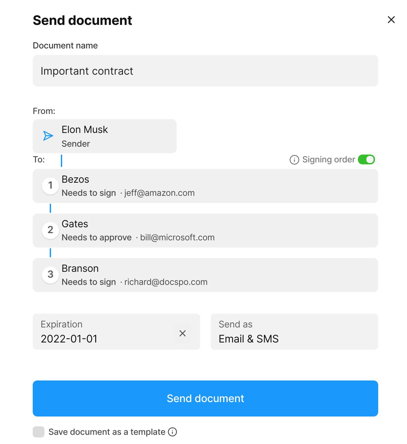Click the number 2 badge for Gates
The width and height of the screenshot is (407, 444).
pyautogui.click(x=50, y=230)
